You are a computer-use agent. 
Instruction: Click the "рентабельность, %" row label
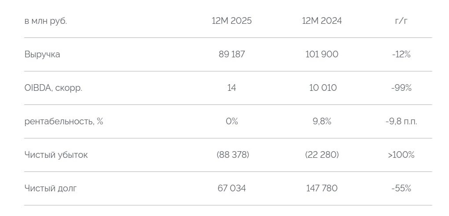[x=64, y=122]
